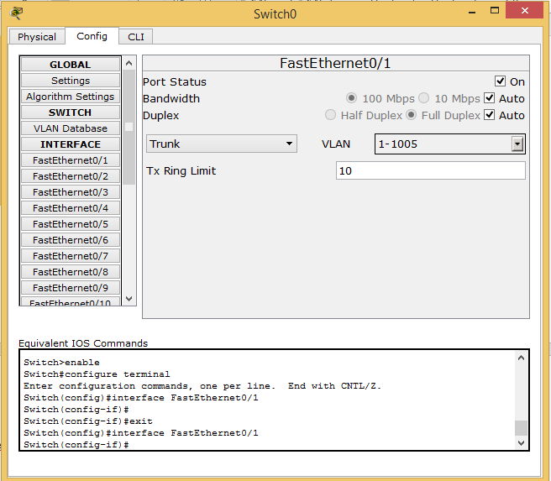
Task: Select FastEthernet0/9 interface
Action: point(71,288)
